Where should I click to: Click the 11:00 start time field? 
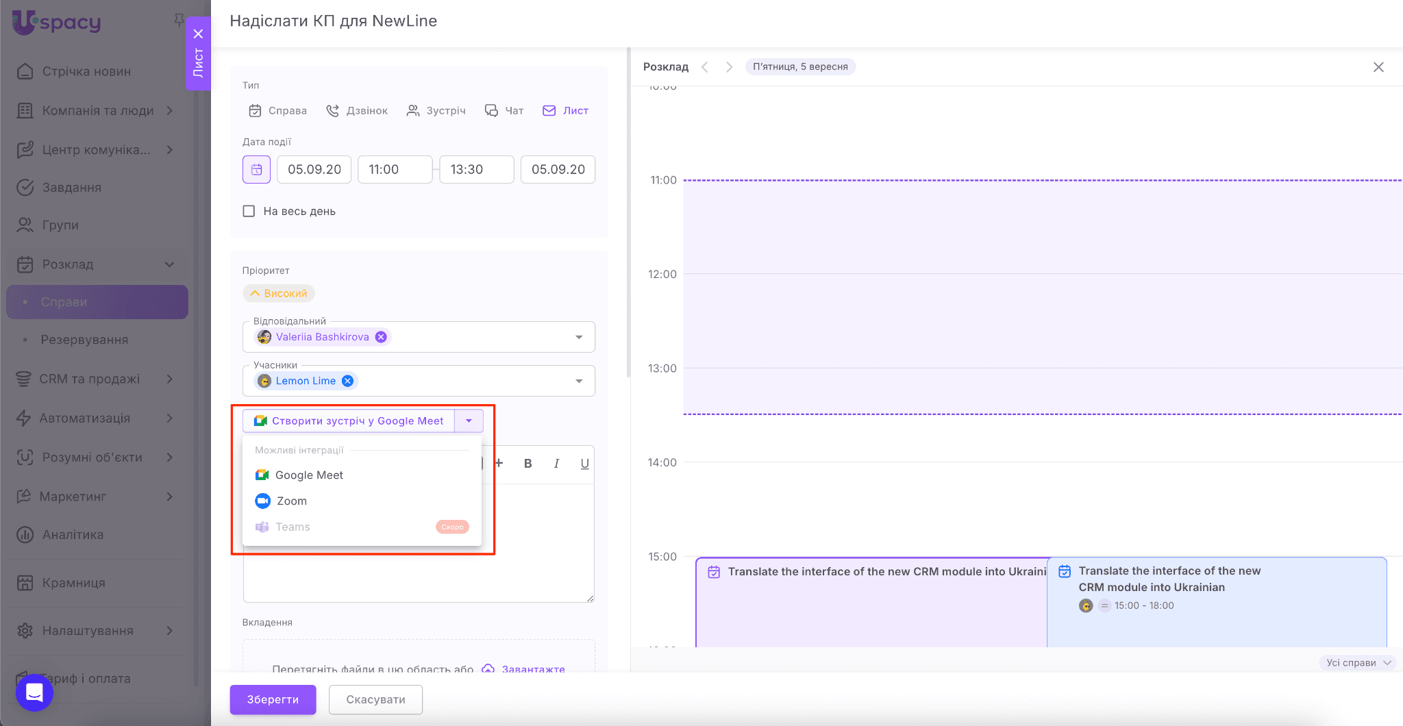tap(395, 169)
